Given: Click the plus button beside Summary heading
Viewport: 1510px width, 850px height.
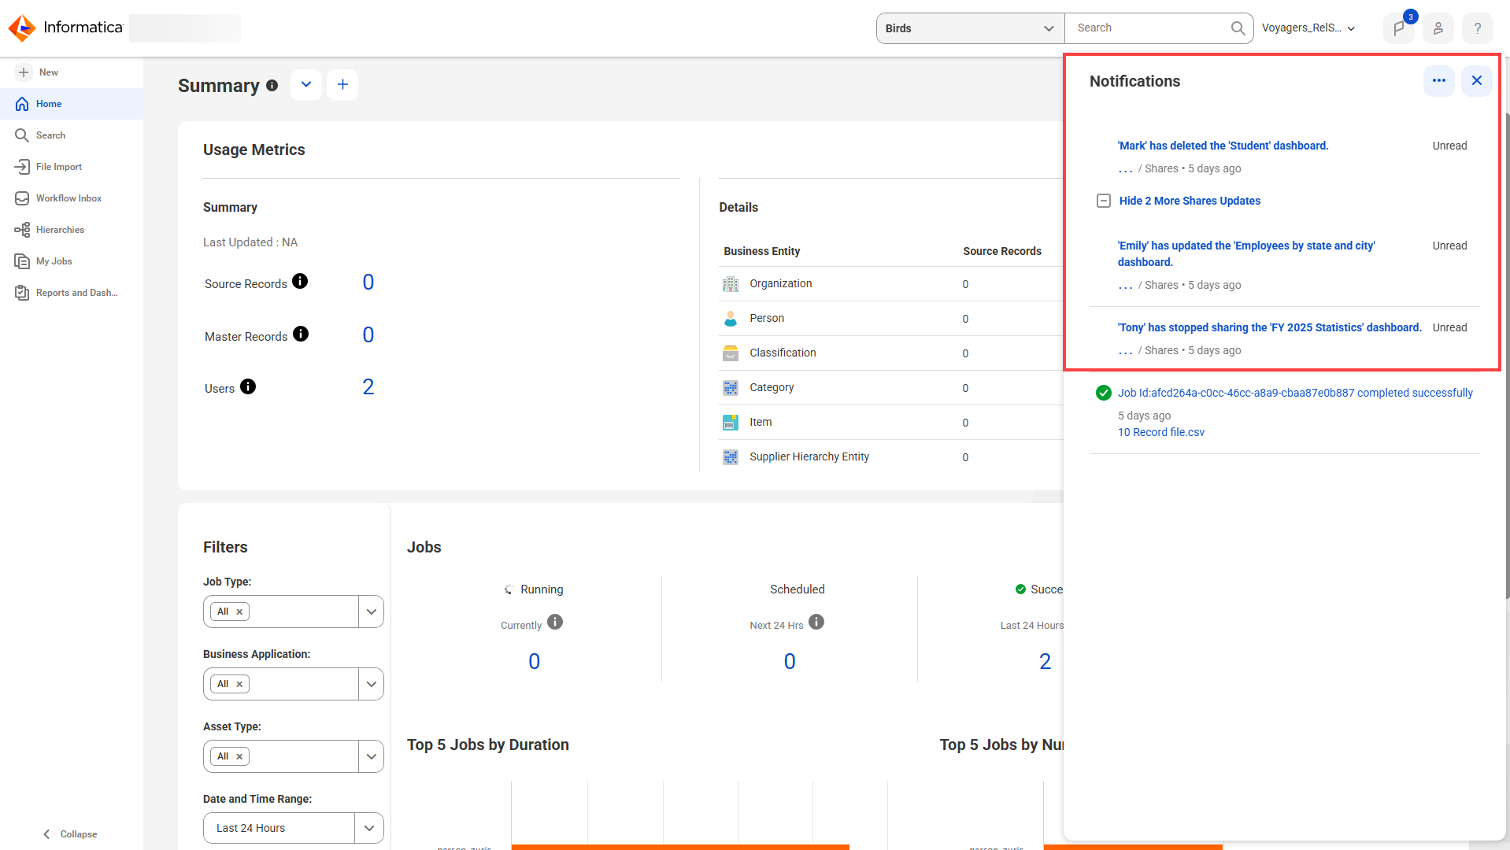Looking at the screenshot, I should (x=342, y=84).
